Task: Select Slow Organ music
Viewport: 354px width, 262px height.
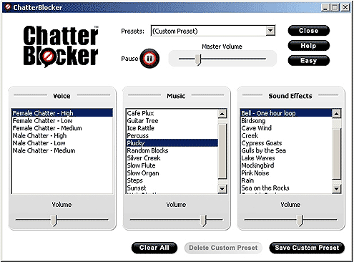Action: (172, 173)
